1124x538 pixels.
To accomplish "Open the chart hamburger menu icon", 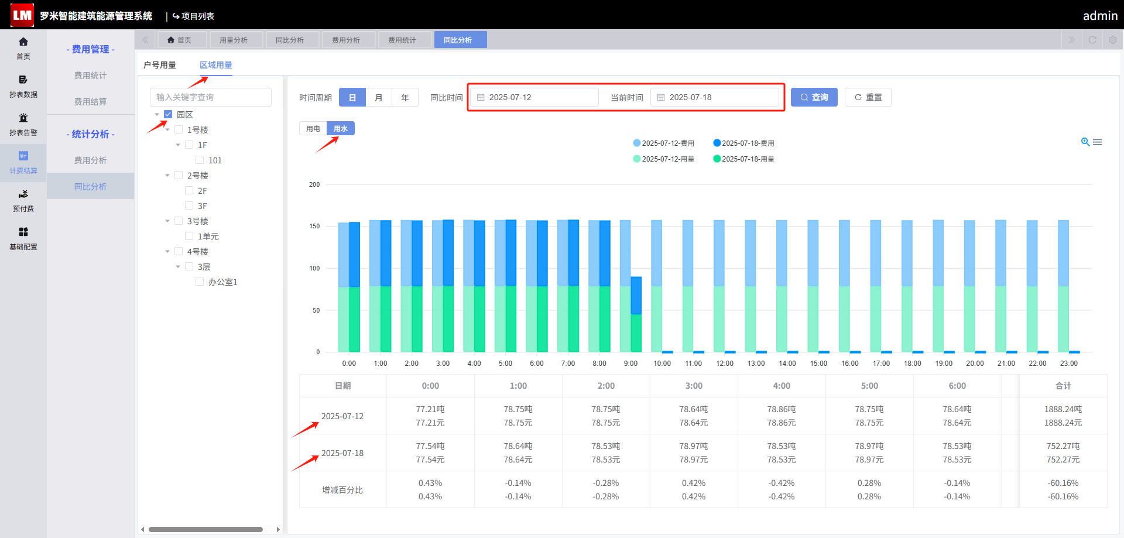I will point(1098,142).
